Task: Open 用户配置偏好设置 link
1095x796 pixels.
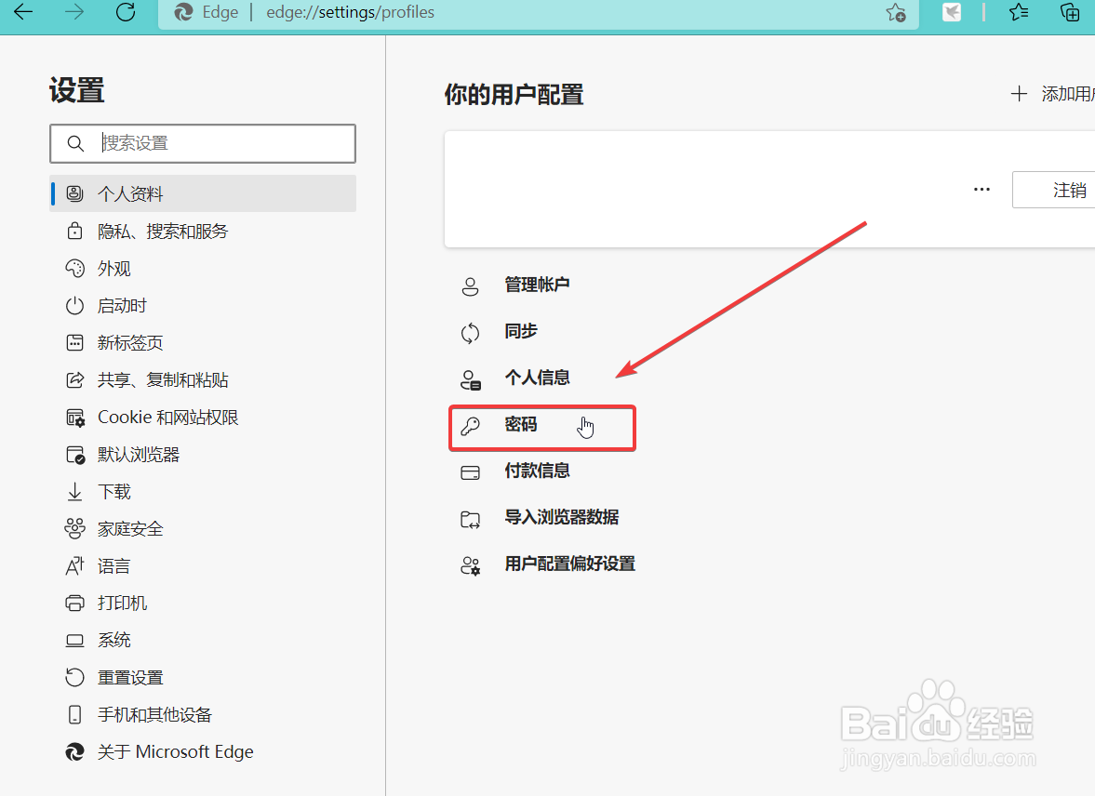Action: click(569, 564)
